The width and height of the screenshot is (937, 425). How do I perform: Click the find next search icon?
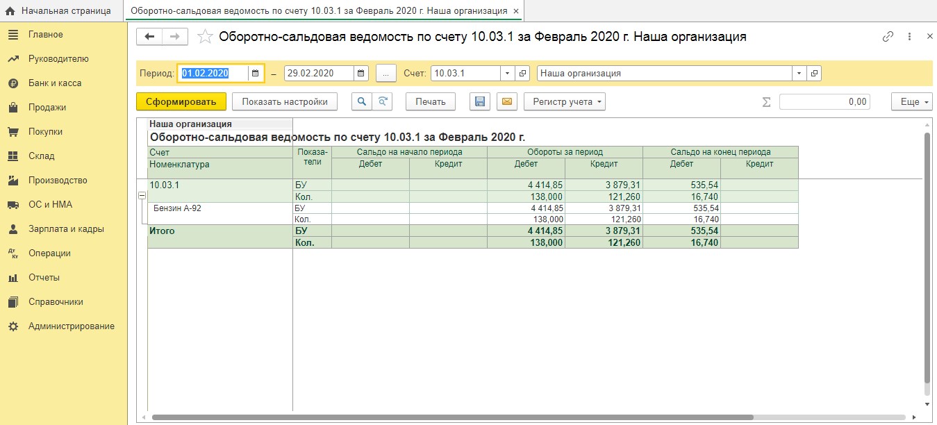click(x=382, y=101)
